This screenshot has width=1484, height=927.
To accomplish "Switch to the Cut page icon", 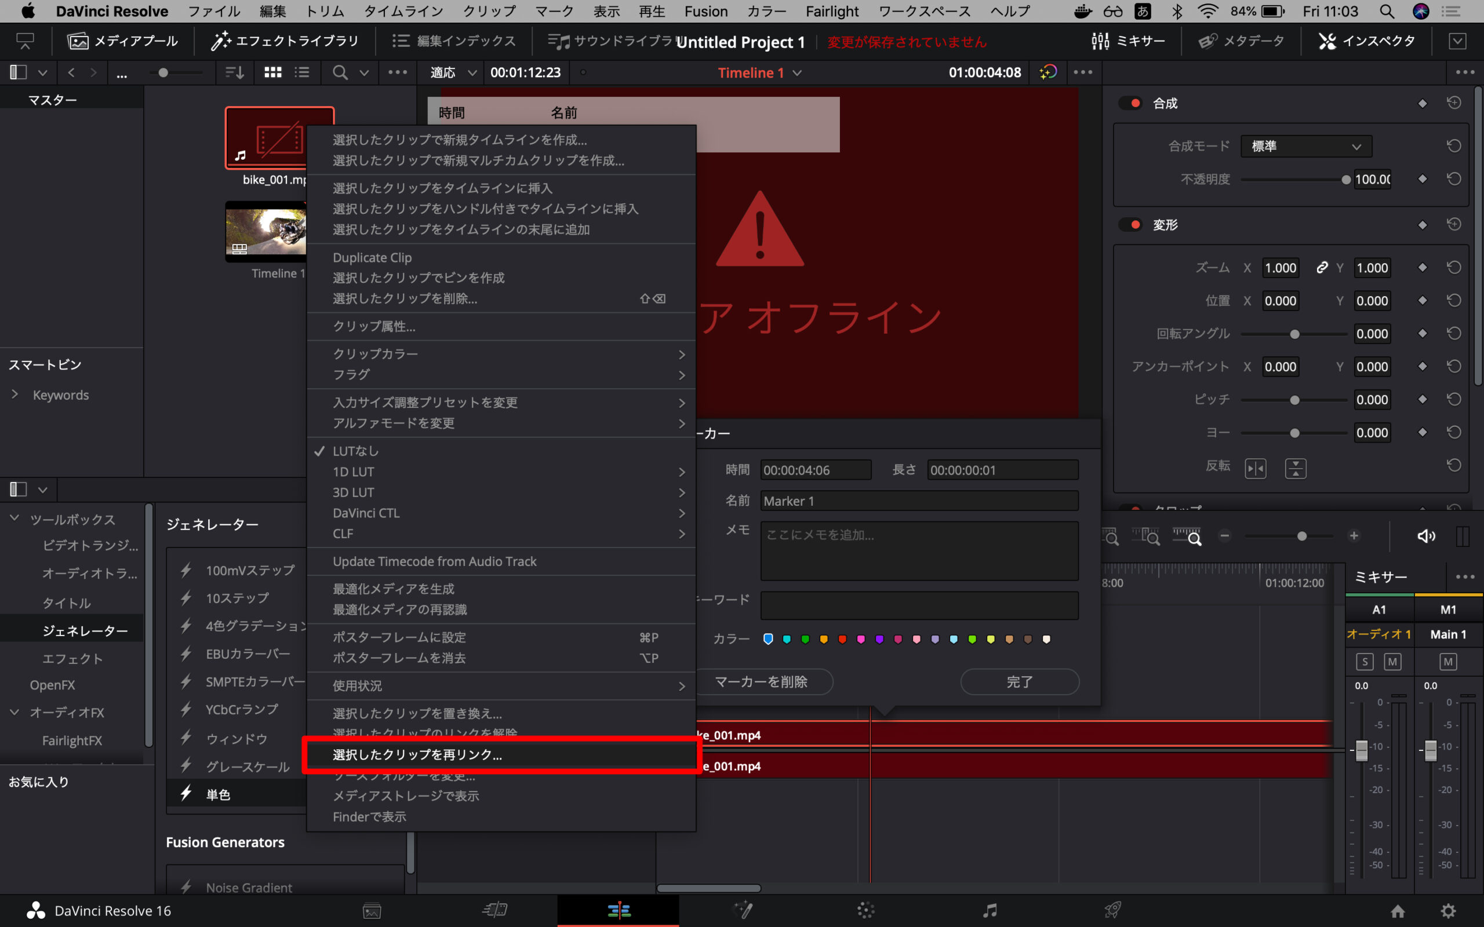I will [494, 910].
